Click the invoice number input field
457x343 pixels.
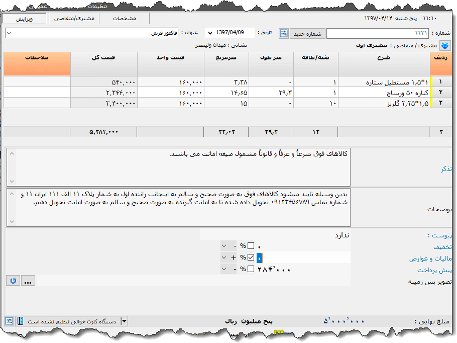coord(377,34)
